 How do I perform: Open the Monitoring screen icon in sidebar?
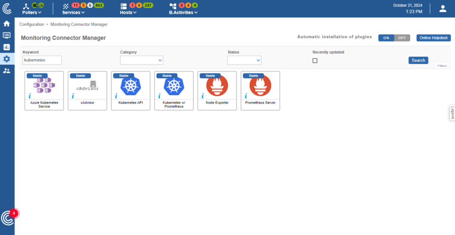[7, 35]
